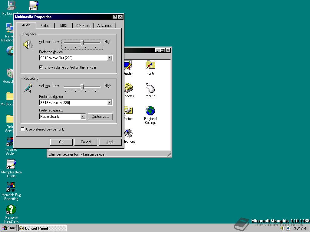Click the Cancel button

pos(86,142)
